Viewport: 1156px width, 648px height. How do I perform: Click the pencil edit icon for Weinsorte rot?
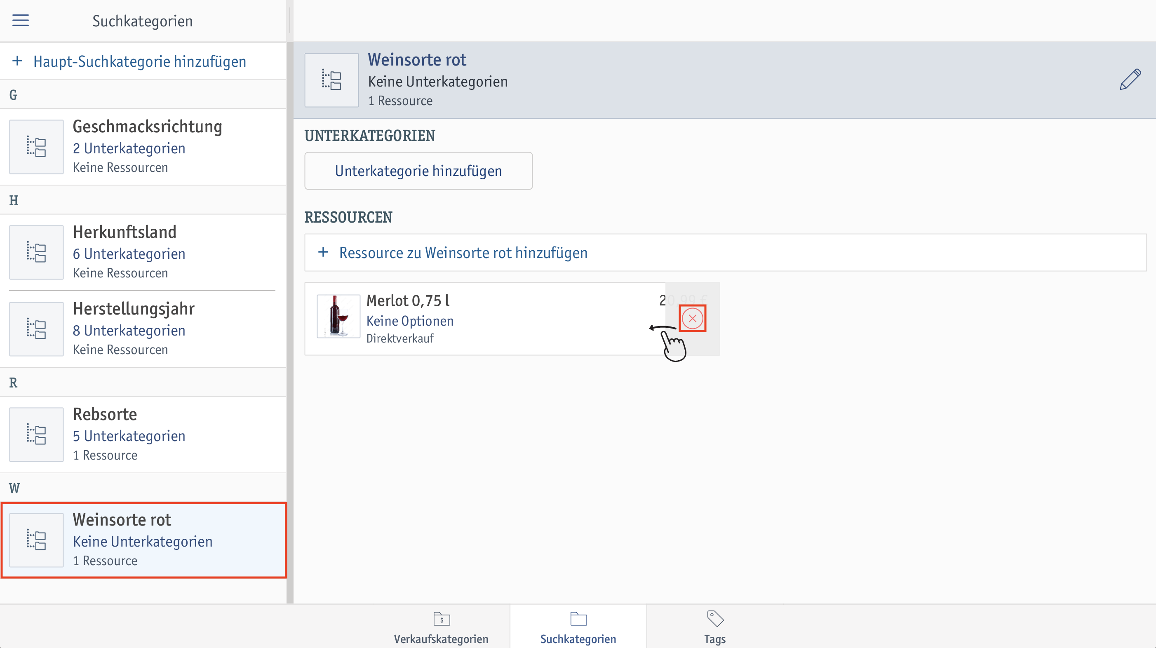(x=1130, y=80)
